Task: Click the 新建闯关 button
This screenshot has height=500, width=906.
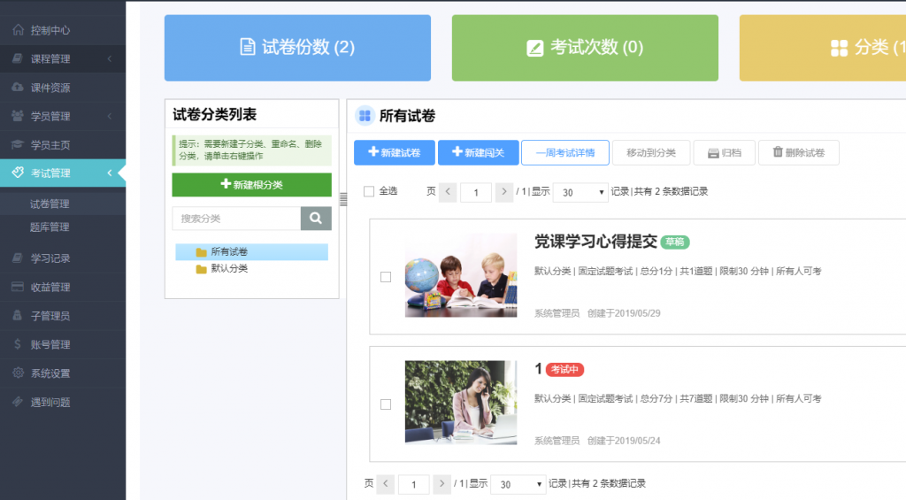Action: tap(478, 152)
